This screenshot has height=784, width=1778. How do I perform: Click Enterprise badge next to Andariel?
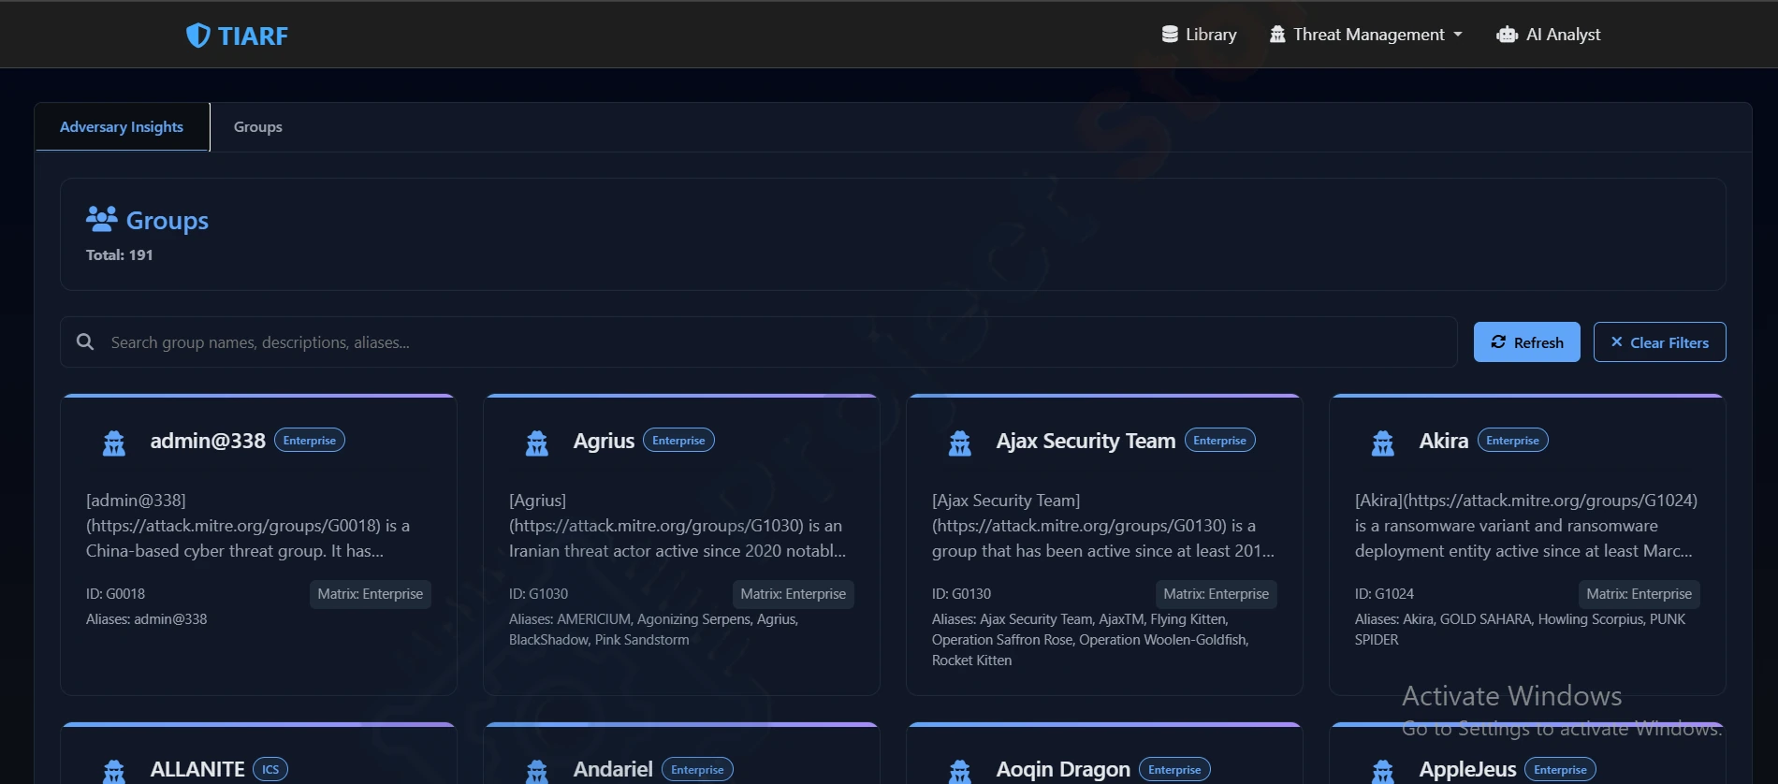(697, 769)
